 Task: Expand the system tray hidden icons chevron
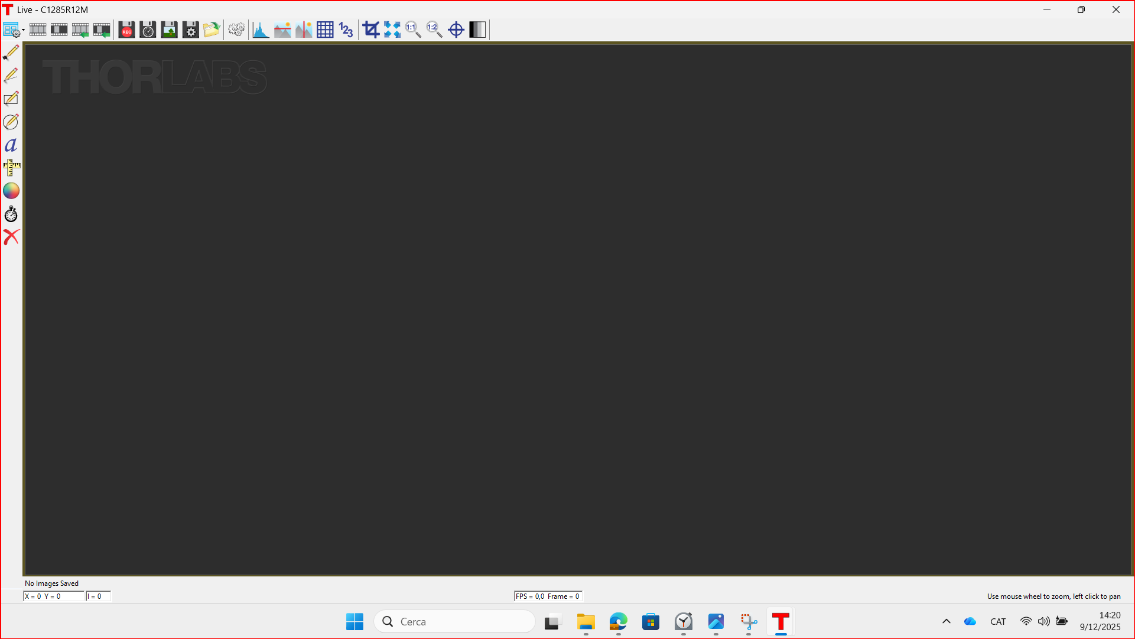(946, 621)
